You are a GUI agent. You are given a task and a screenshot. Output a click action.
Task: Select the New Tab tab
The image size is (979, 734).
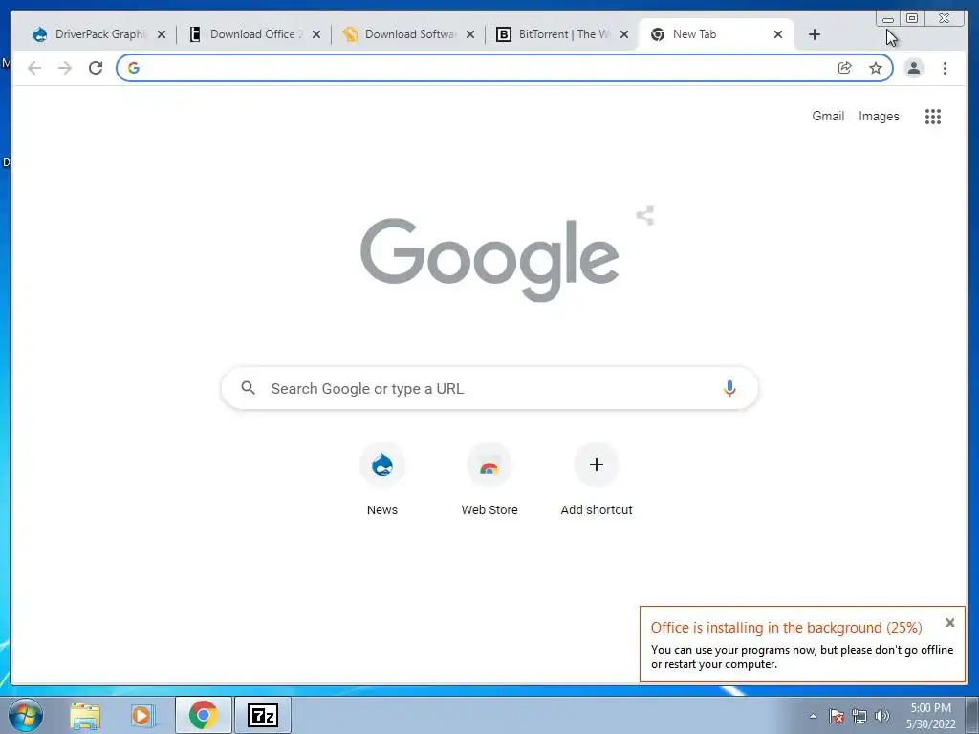coord(715,34)
